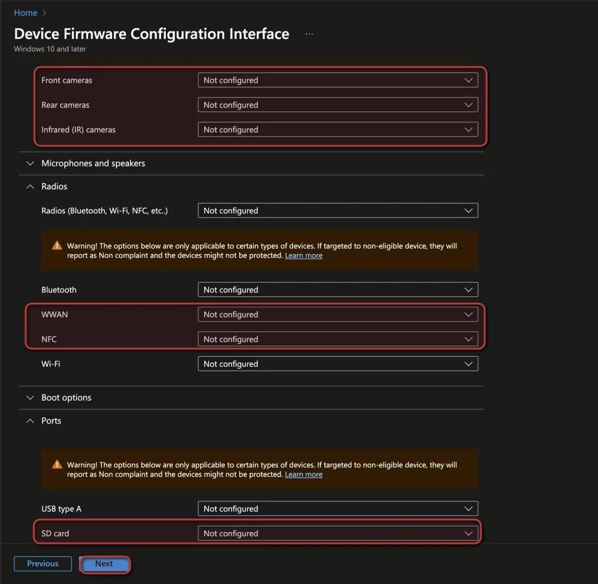Screen dimensions: 598x584
Task: Click the 'Infrared (IR) cameras' label
Action: point(78,130)
